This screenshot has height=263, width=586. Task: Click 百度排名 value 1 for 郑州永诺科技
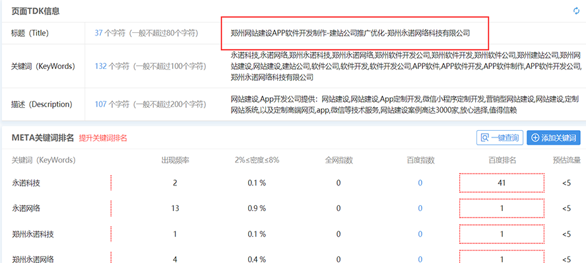point(502,234)
